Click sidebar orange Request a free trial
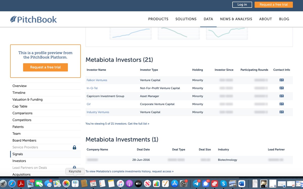Image resolution: width=303 pixels, height=189 pixels. [x=45, y=67]
